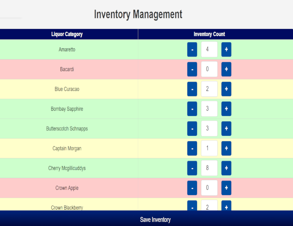293x226 pixels.
Task: Increment the Captain Morgan count
Action: [226, 148]
